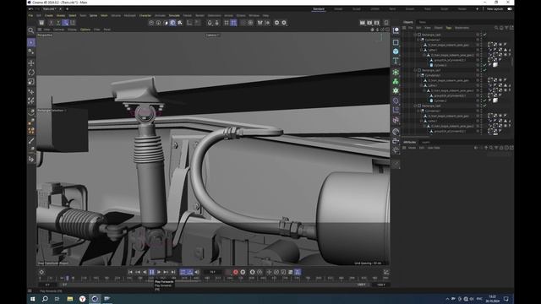Image resolution: width=541 pixels, height=304 pixels.
Task: Toggle timeline sound speaker icon
Action: coord(197,272)
